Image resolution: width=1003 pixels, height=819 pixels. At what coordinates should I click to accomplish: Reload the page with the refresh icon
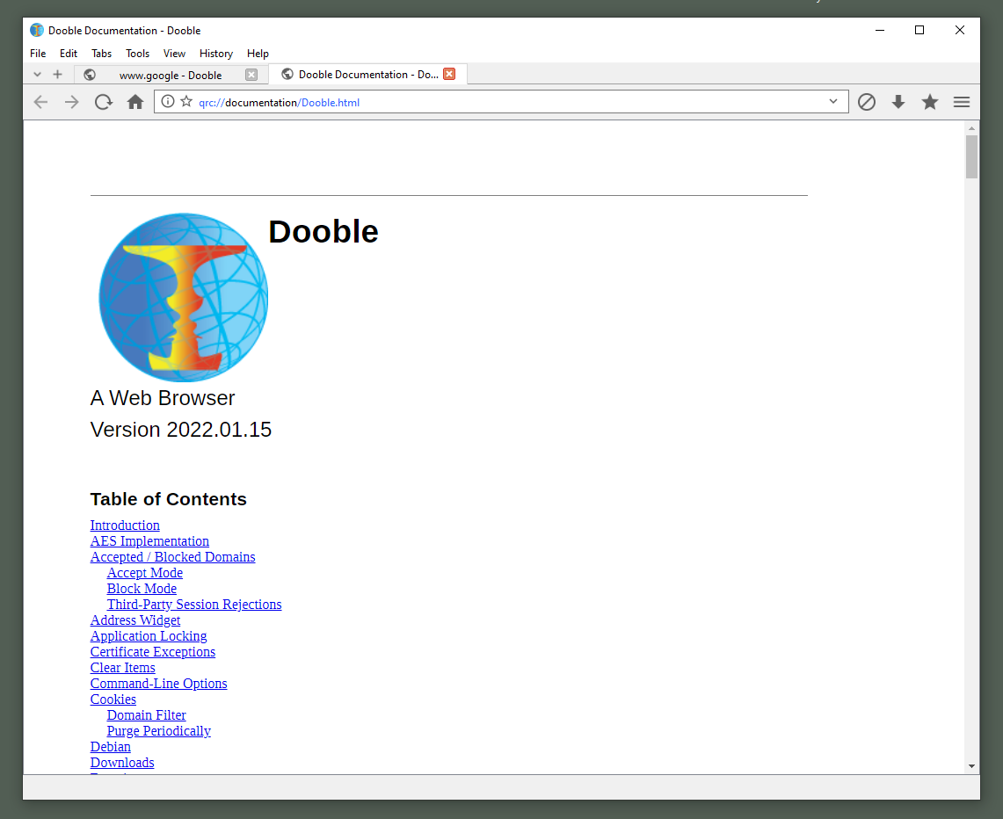[103, 102]
